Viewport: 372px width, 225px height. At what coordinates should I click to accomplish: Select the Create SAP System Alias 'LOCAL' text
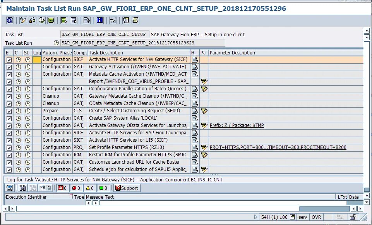pos(123,118)
